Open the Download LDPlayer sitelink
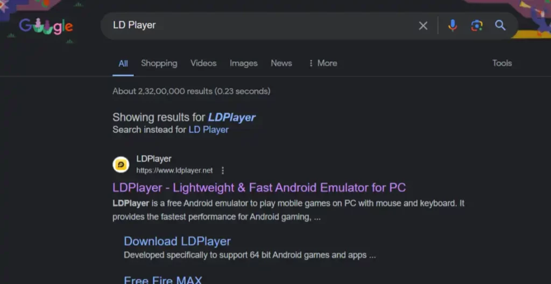Image resolution: width=551 pixels, height=284 pixels. 177,242
